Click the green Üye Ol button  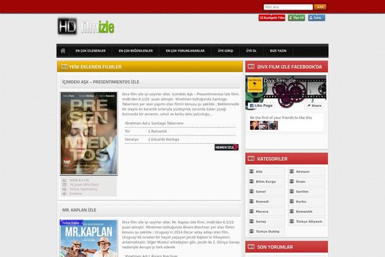296,18
